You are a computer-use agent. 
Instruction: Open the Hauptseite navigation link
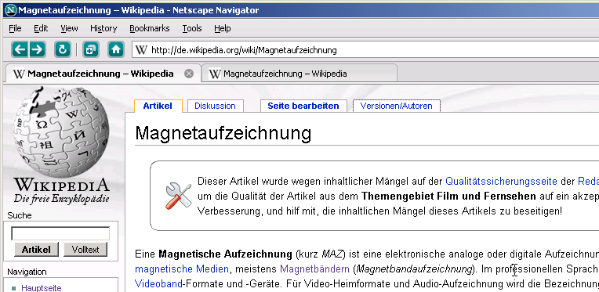click(42, 288)
